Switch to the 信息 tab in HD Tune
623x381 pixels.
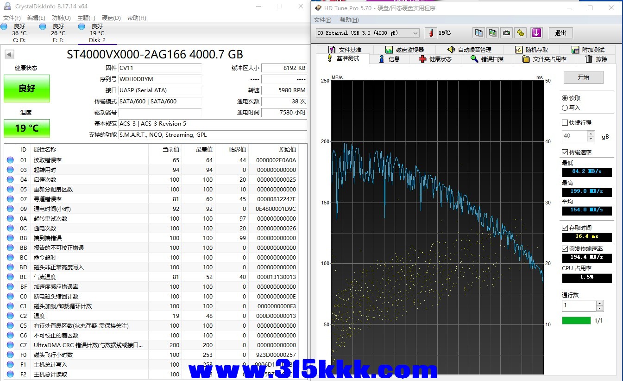click(x=389, y=59)
